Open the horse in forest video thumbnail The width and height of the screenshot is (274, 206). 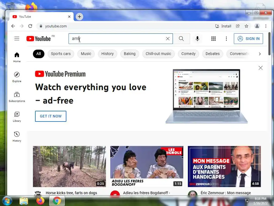click(x=69, y=166)
